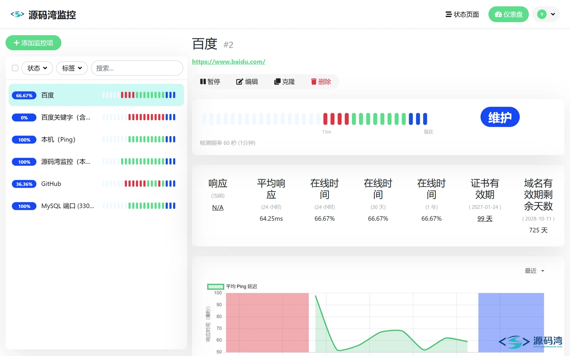Click the 36.36% uptime badge
The height and width of the screenshot is (356, 570).
pos(24,184)
